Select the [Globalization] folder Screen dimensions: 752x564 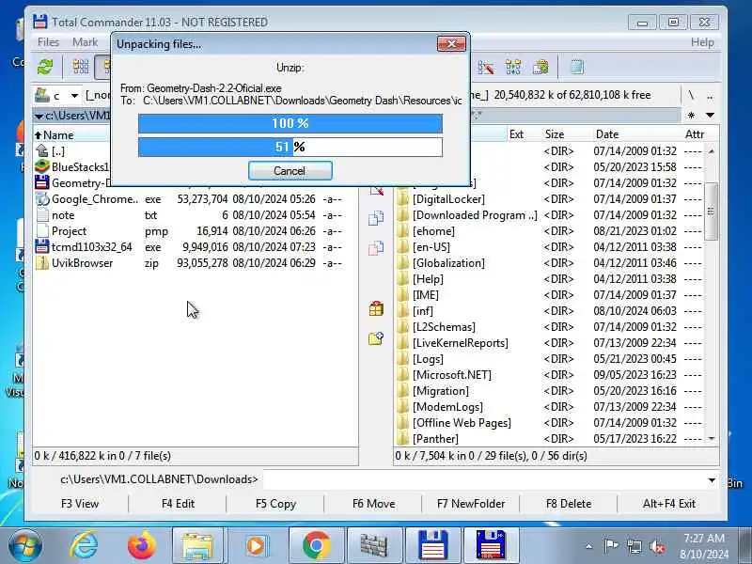tap(549, 263)
